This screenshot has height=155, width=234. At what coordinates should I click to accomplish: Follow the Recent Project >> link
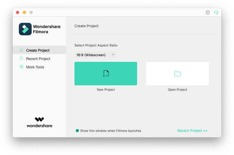click(193, 131)
